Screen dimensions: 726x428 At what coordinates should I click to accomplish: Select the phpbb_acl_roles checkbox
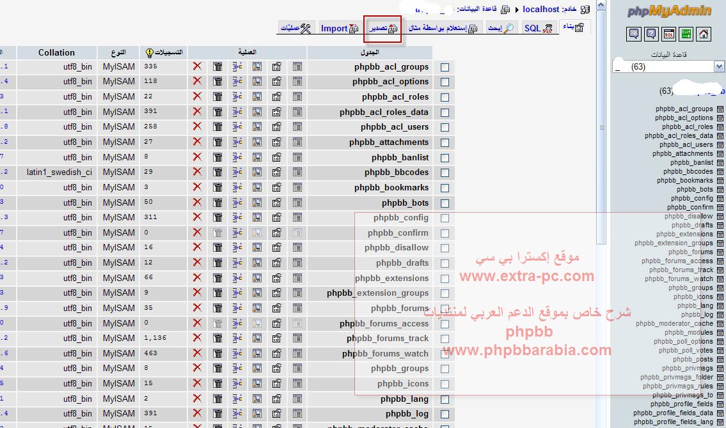[445, 98]
